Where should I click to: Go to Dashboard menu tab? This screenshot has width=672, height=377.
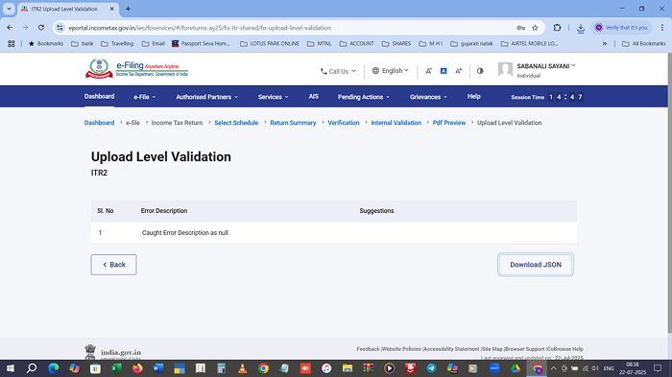pos(99,96)
